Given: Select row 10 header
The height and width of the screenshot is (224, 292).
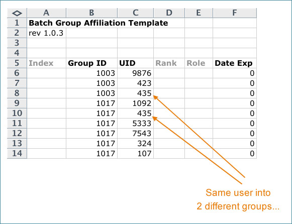Looking at the screenshot, I should coord(17,113).
